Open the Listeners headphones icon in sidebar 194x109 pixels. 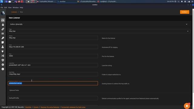point(3,20)
